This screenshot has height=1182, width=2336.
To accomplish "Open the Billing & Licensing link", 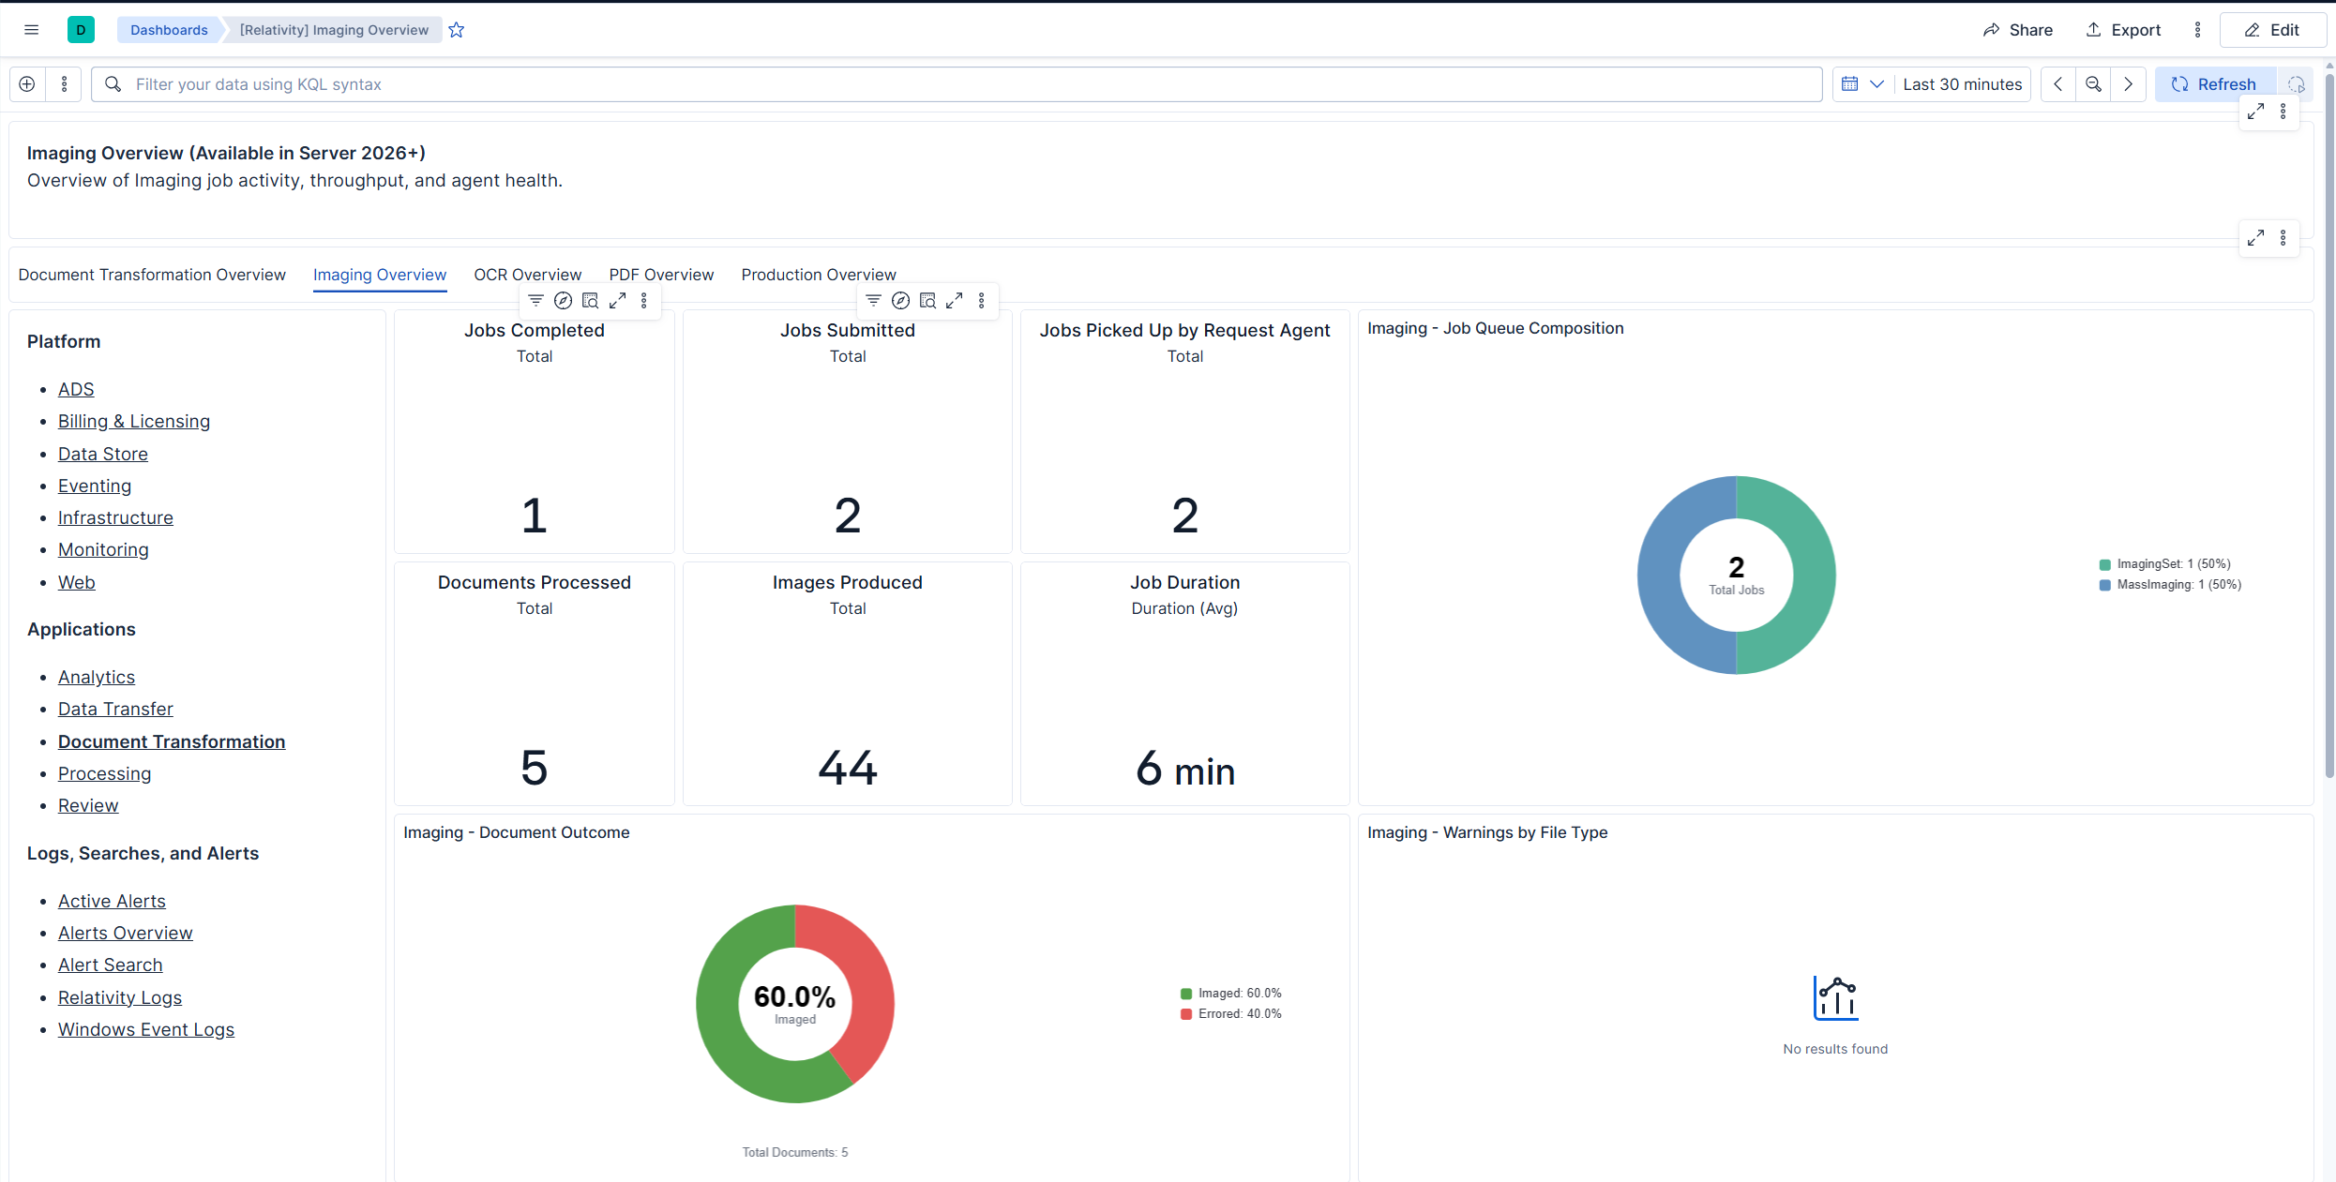I will click(x=134, y=422).
